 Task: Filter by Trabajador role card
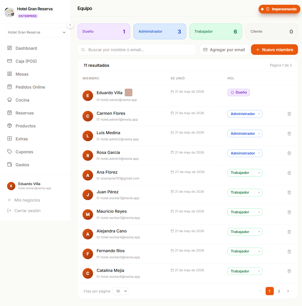(x=216, y=31)
